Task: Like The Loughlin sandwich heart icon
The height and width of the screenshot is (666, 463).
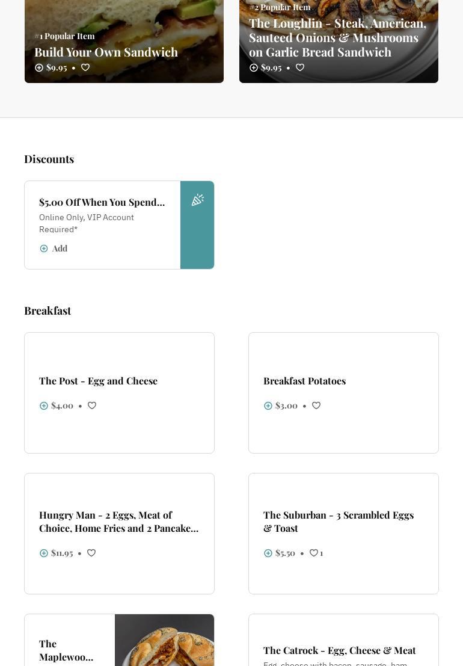Action: point(300,68)
